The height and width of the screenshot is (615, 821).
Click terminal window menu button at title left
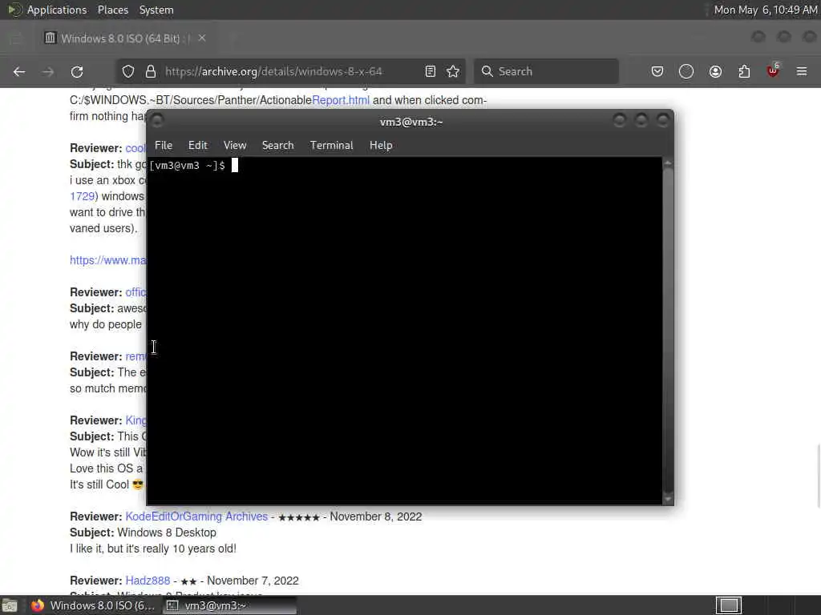coord(157,122)
